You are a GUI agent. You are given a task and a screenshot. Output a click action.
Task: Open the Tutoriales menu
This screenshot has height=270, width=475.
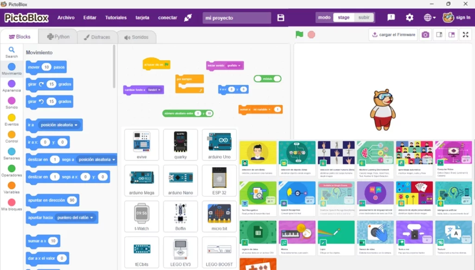tap(116, 18)
